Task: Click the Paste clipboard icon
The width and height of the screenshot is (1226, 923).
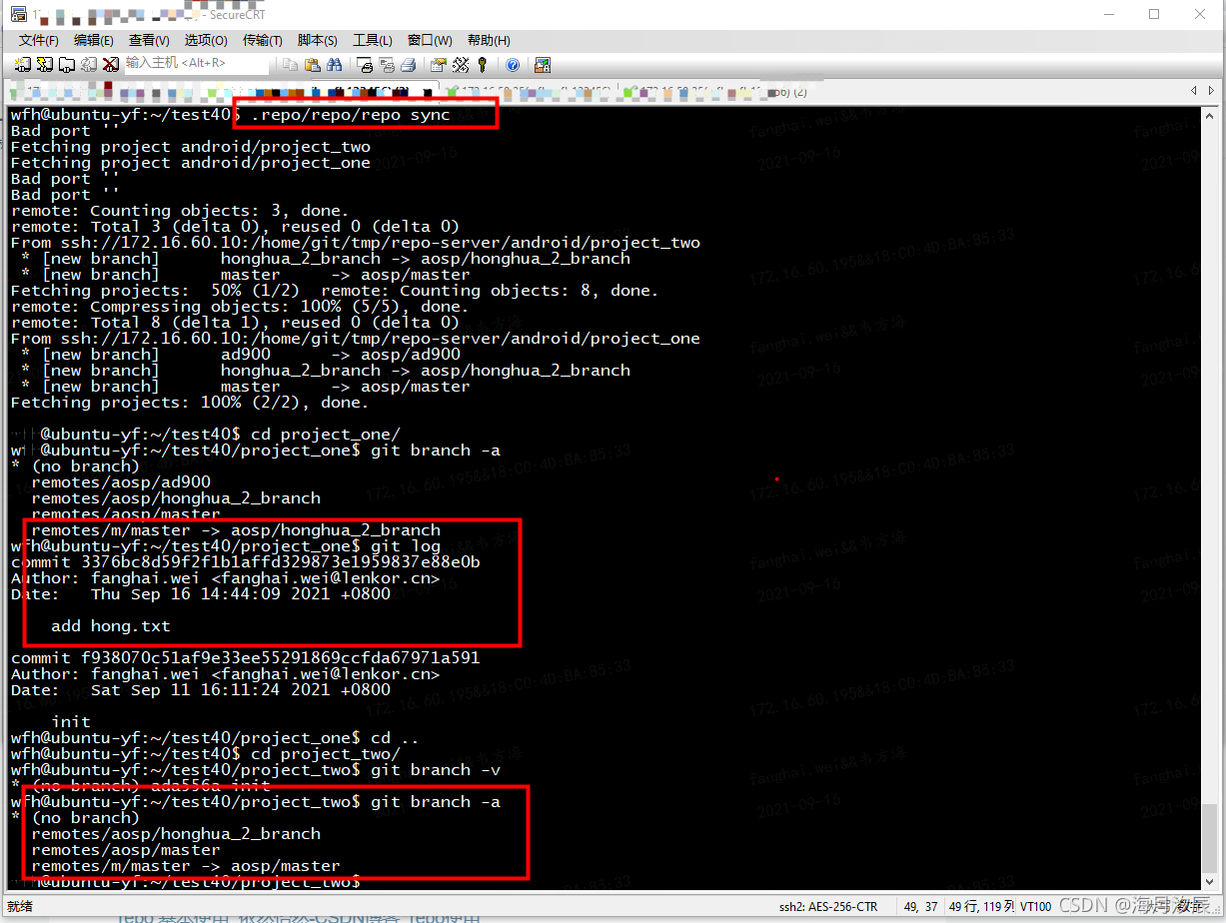Action: (312, 65)
